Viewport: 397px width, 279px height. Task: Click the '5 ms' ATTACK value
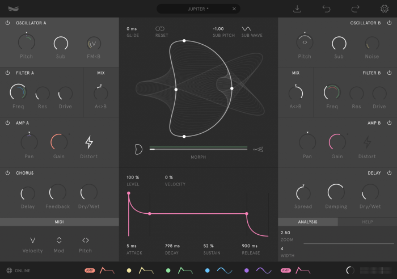click(x=132, y=246)
